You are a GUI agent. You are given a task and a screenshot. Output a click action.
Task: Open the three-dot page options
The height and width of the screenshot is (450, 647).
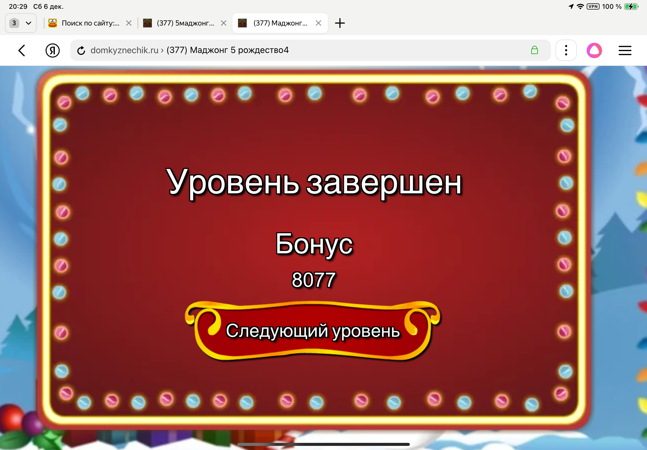pyautogui.click(x=566, y=50)
